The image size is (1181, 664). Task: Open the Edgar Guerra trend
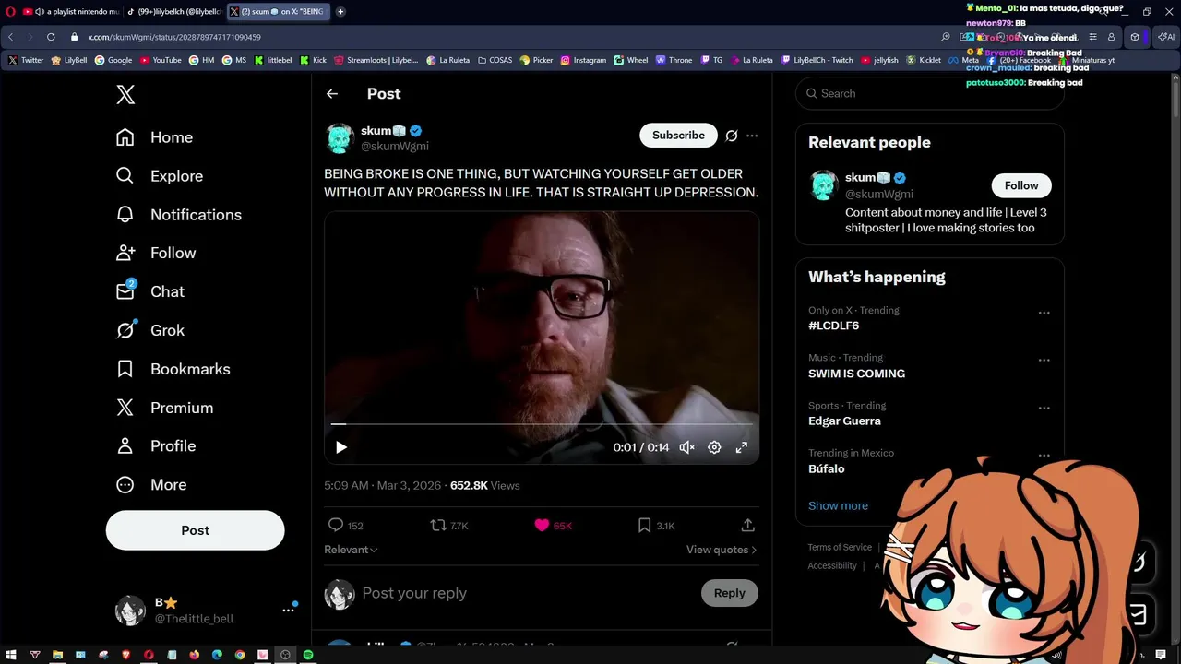pyautogui.click(x=844, y=421)
